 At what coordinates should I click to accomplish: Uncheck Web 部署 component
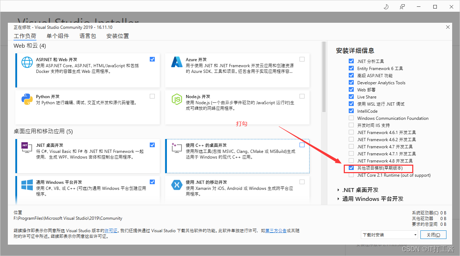point(351,90)
